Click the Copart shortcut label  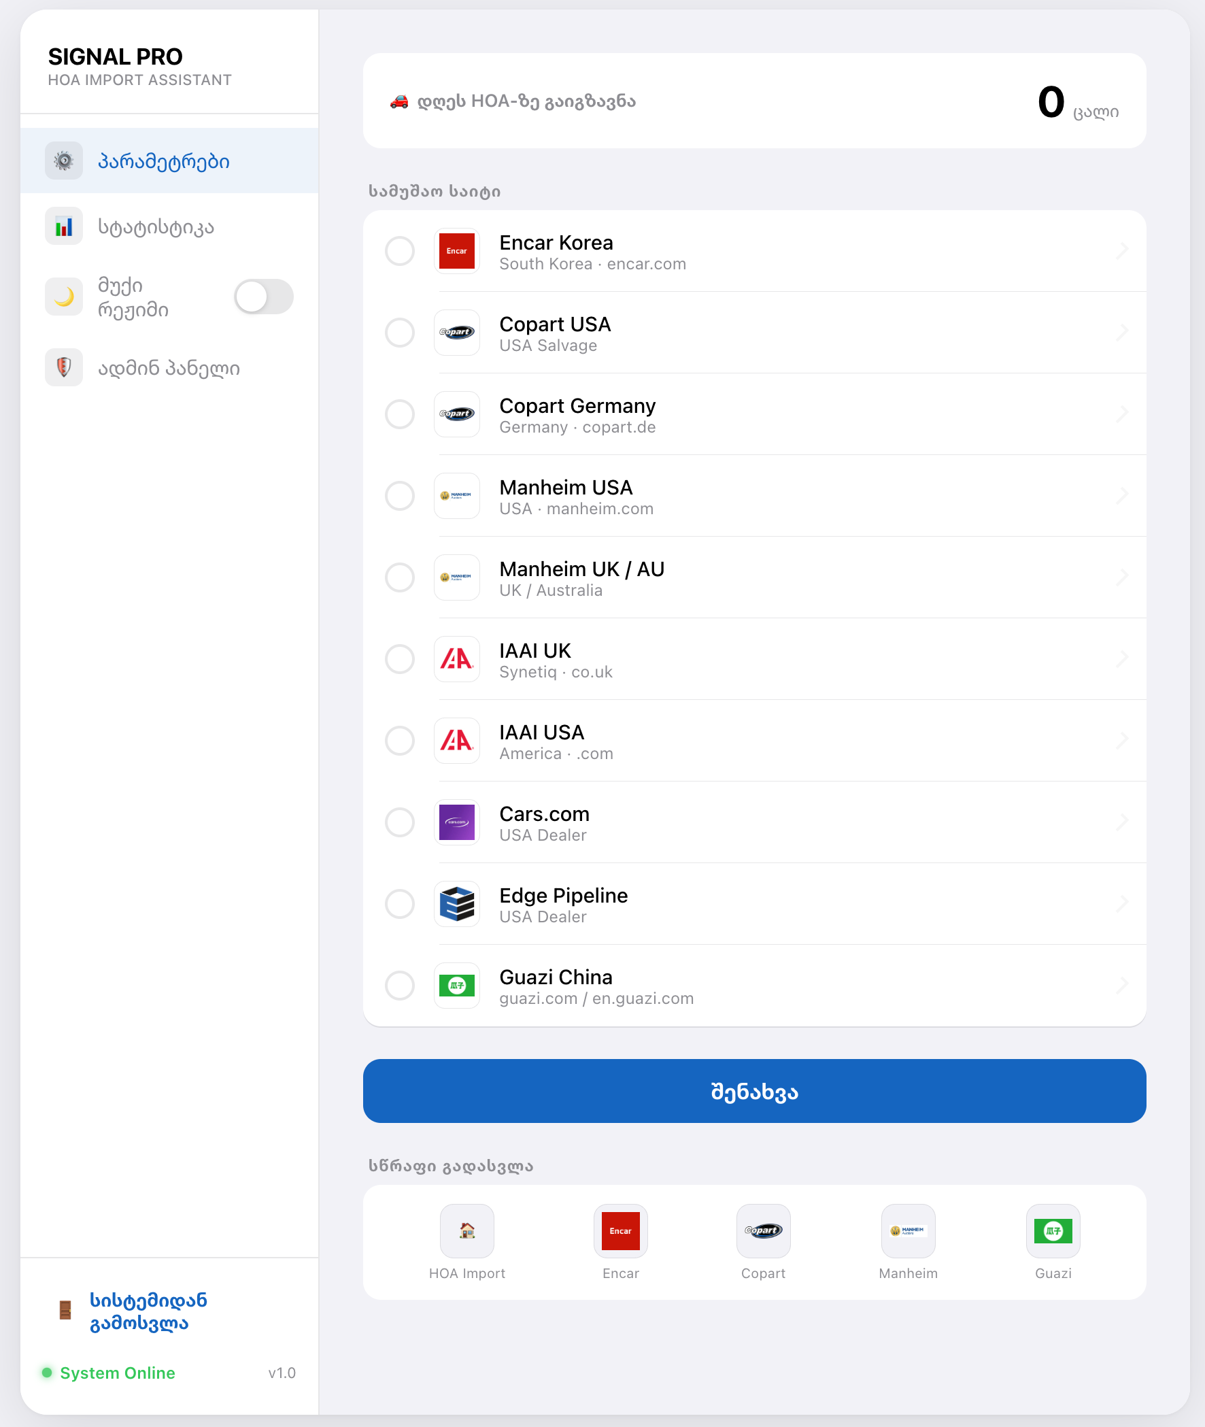(764, 1273)
